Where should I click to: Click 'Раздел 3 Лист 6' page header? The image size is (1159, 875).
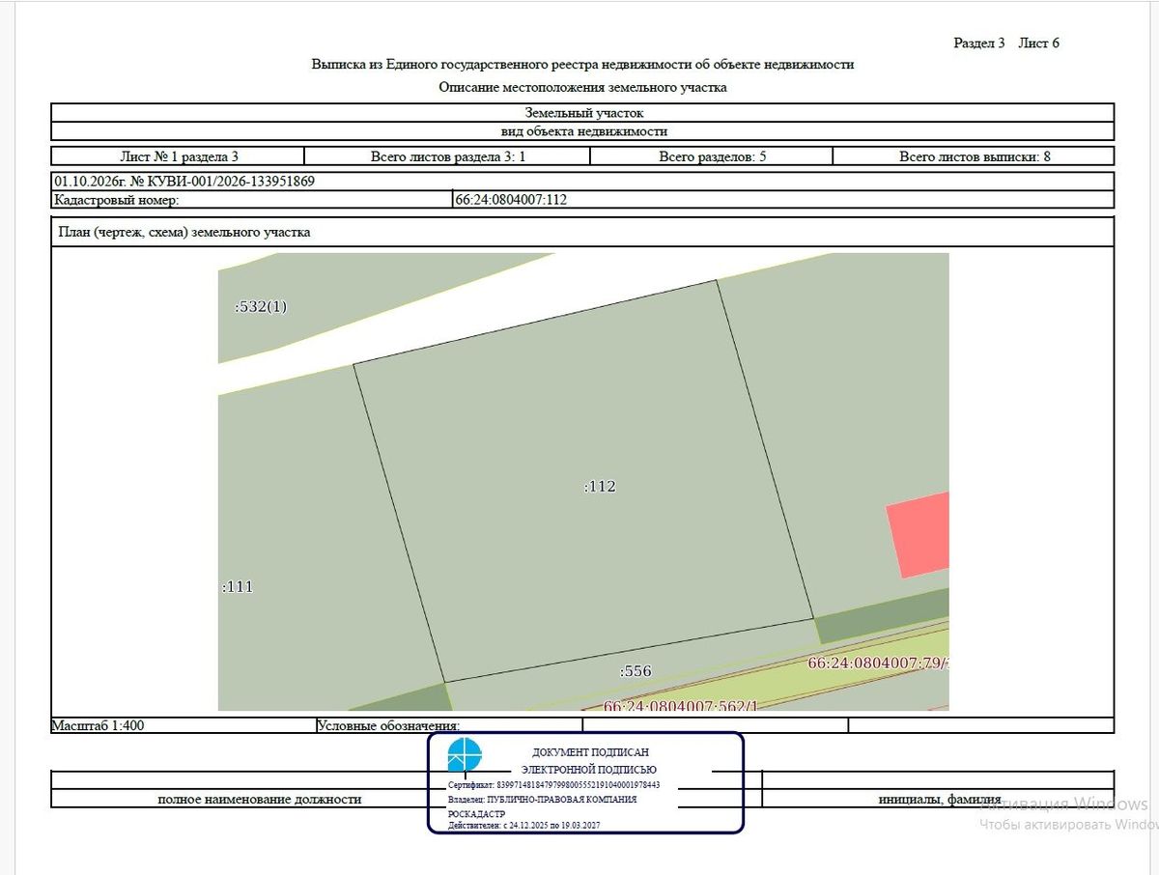coord(1006,42)
